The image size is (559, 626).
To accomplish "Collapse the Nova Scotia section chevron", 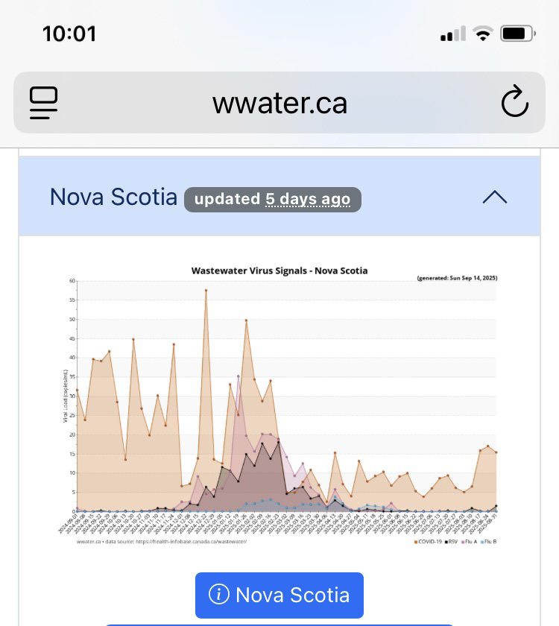I will click(x=495, y=197).
